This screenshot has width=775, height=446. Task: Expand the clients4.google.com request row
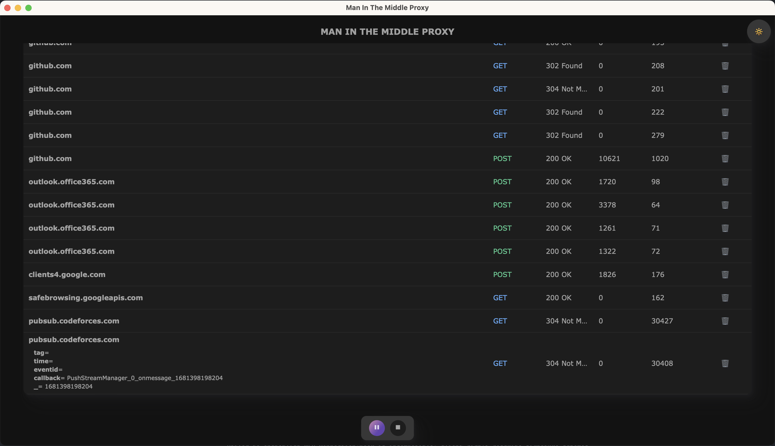[x=67, y=275]
